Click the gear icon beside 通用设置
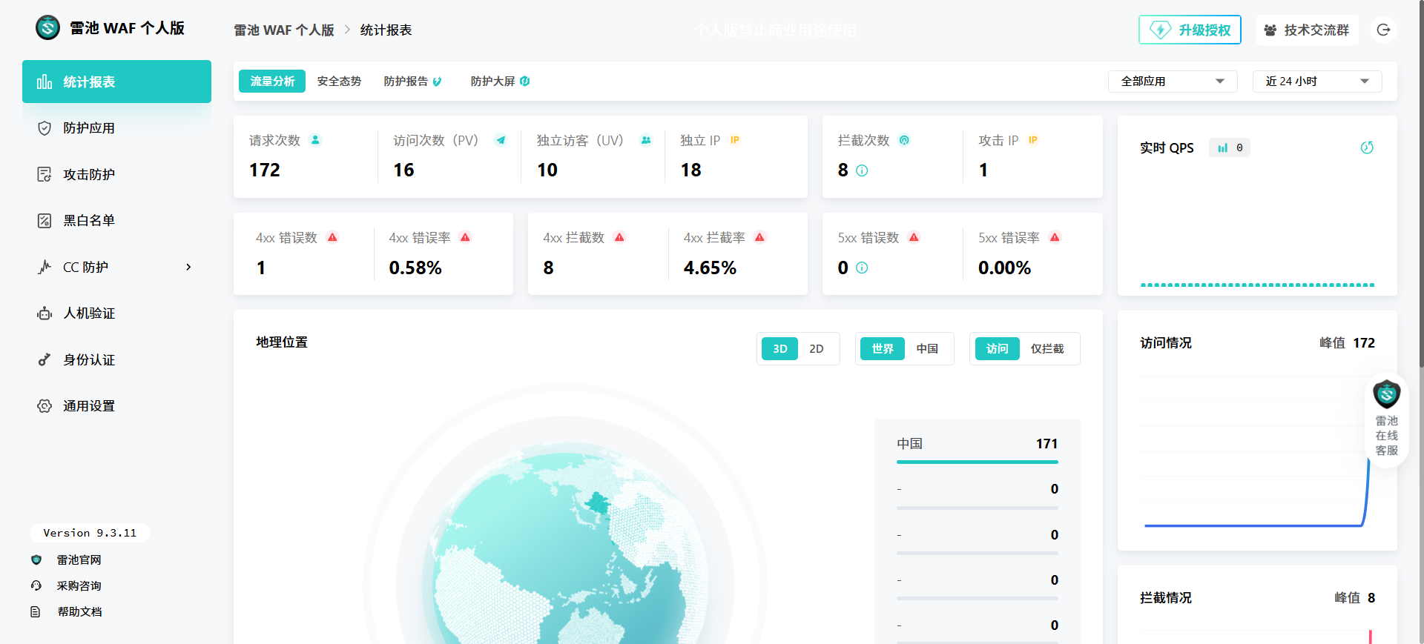The image size is (1424, 644). pyautogui.click(x=44, y=406)
